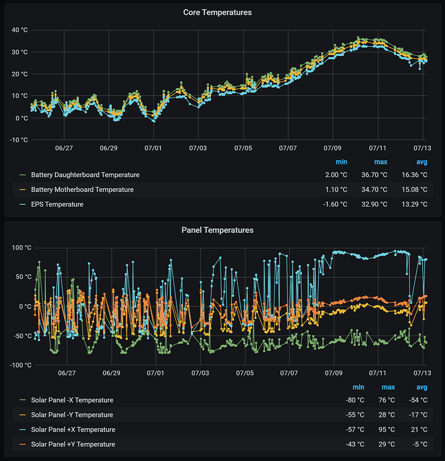
Task: Click cyan color swatch for EPS Temperature
Action: point(22,204)
